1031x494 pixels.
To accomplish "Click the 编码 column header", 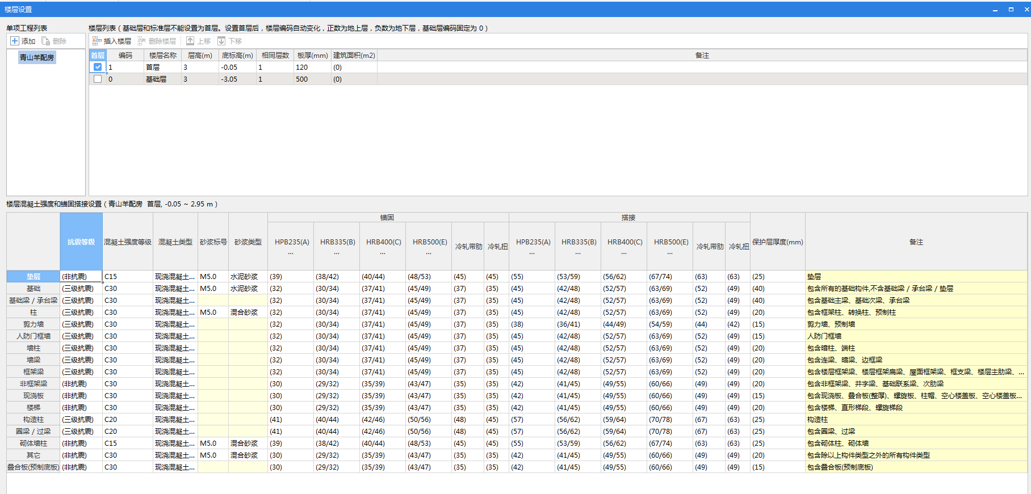I will 125,55.
